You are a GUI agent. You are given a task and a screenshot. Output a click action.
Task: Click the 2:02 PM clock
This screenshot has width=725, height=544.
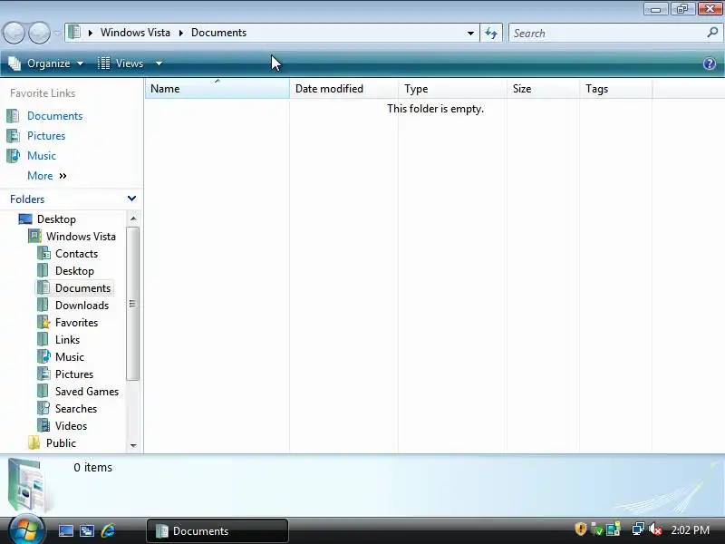(691, 529)
